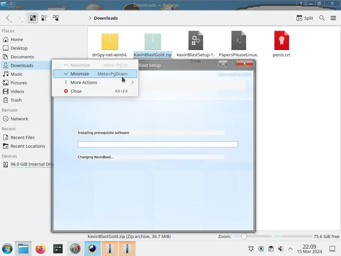
Task: Click the KevinBlastGold.zip file name label
Action: (x=153, y=55)
